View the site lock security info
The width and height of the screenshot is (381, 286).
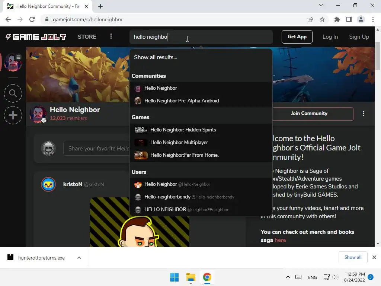tap(47, 19)
